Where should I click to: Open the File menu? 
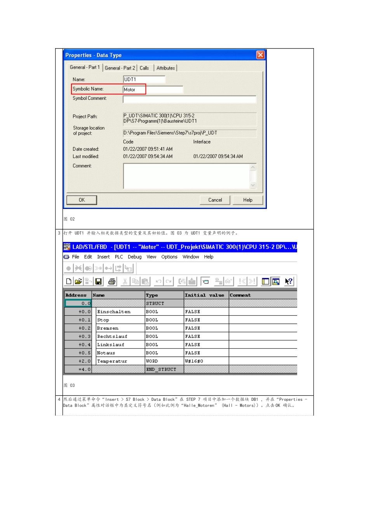(75, 257)
